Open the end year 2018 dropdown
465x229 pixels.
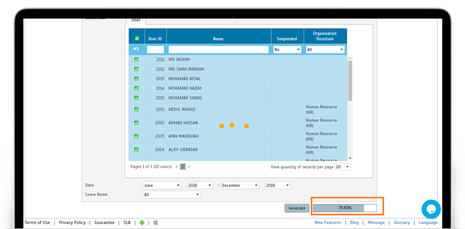pos(278,186)
